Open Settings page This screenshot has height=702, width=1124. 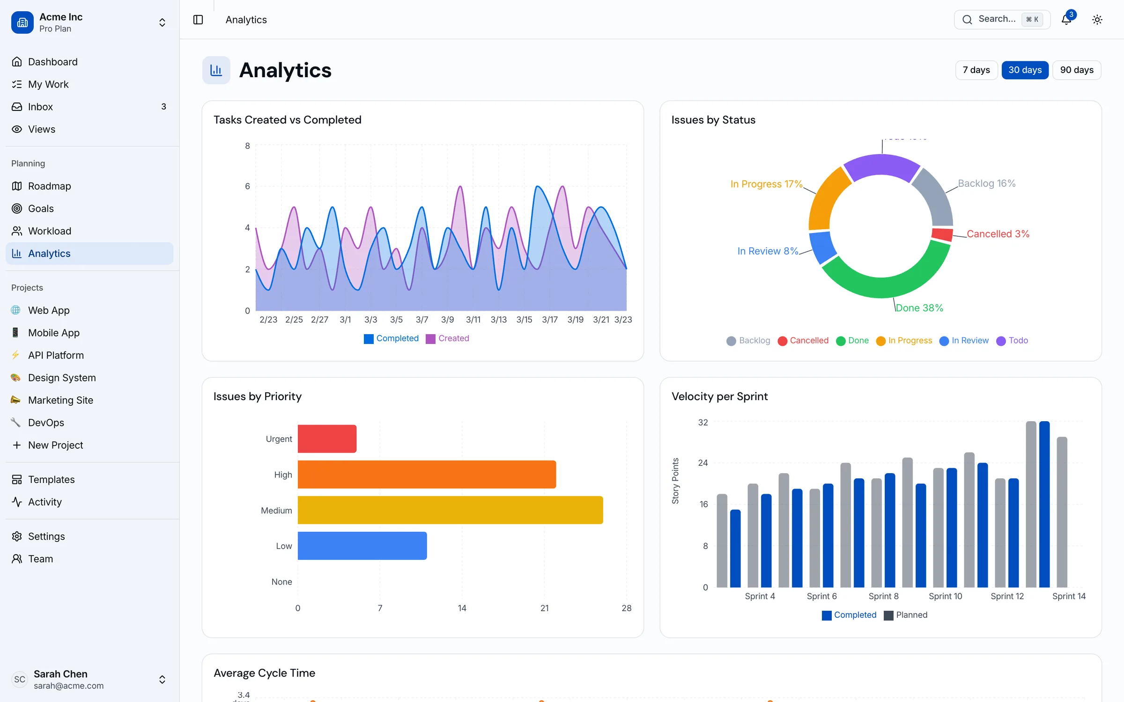[x=89, y=536]
